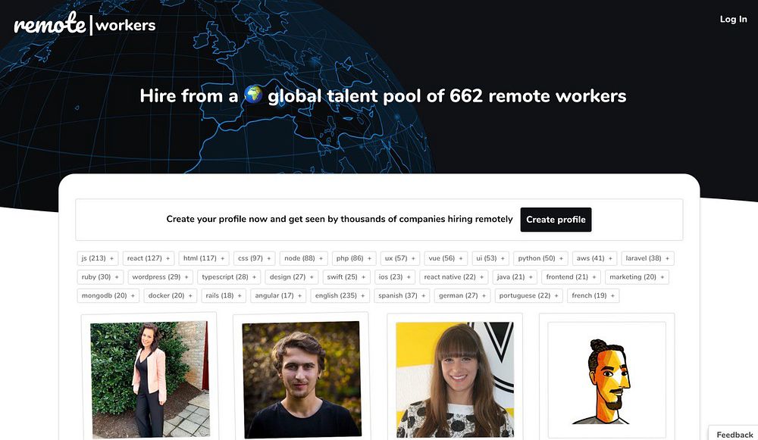Select the design (27) skill tag
Image resolution: width=758 pixels, height=440 pixels.
292,277
